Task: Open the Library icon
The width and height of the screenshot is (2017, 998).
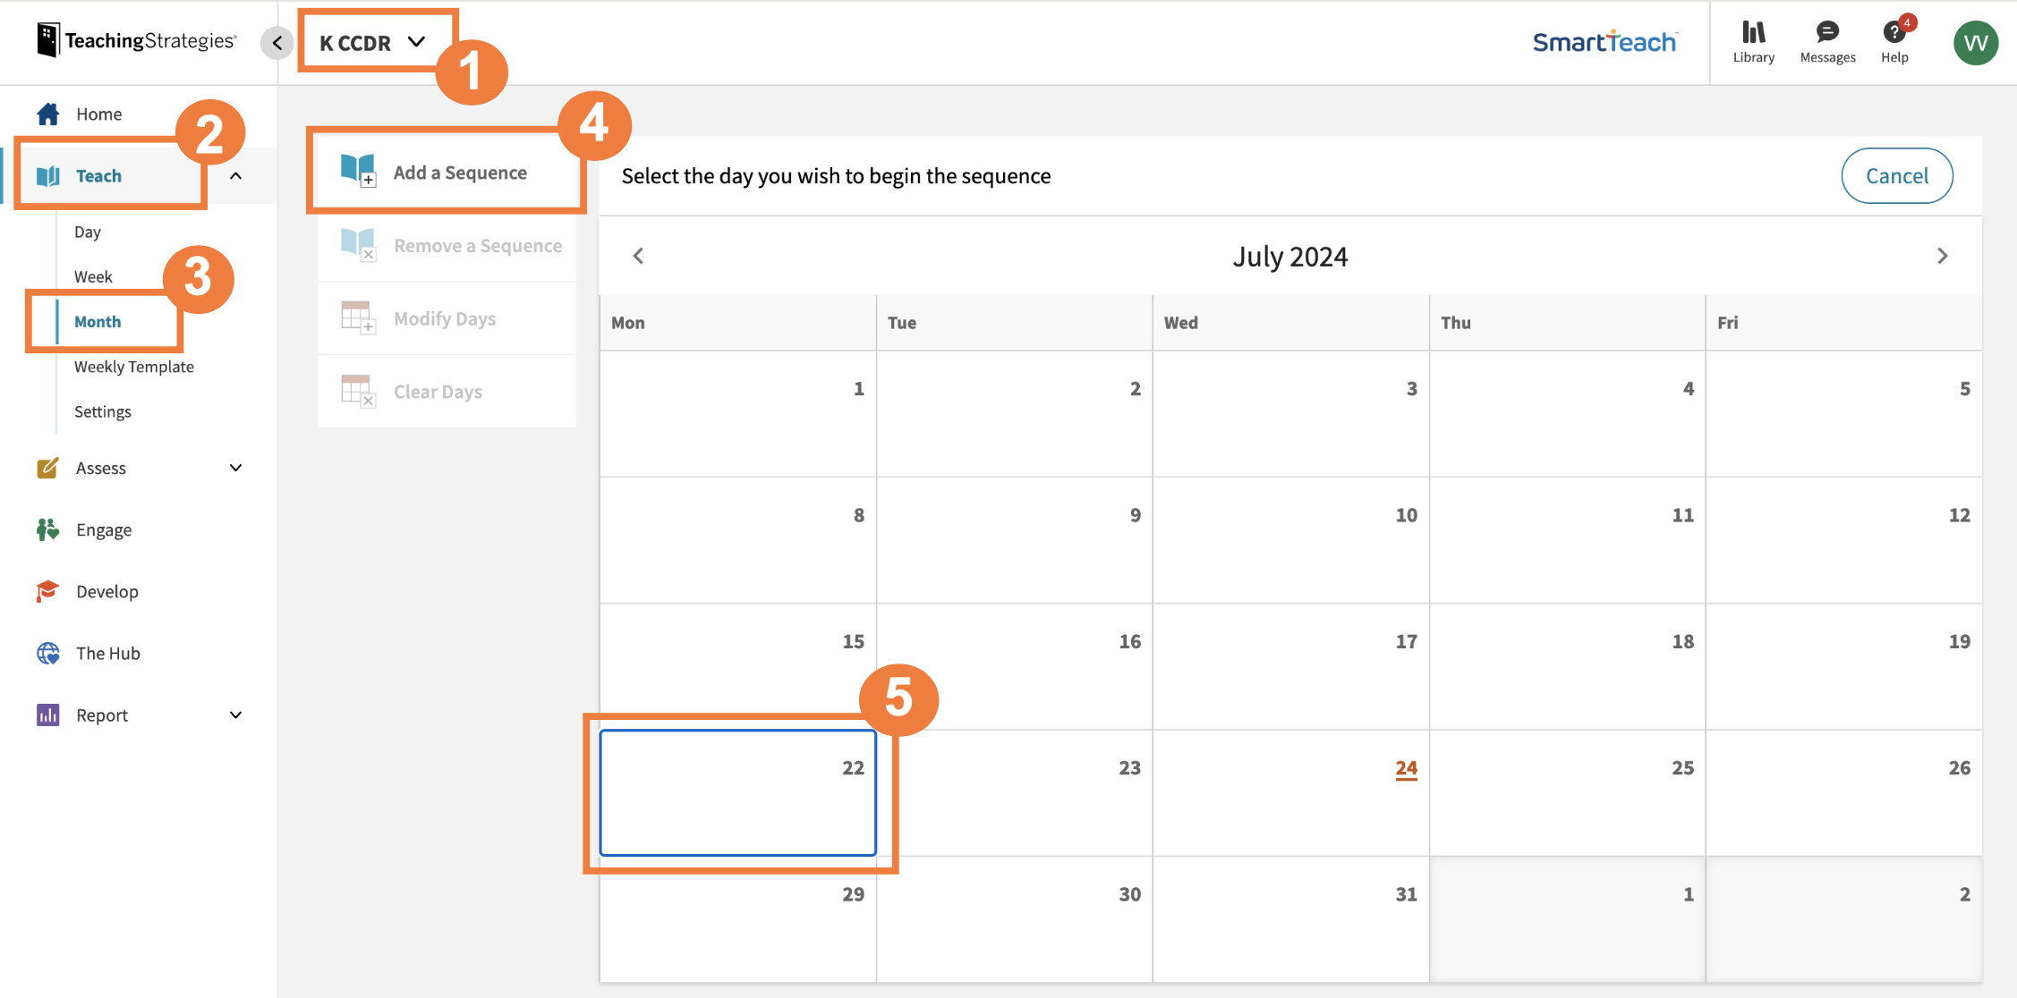Action: click(x=1753, y=34)
